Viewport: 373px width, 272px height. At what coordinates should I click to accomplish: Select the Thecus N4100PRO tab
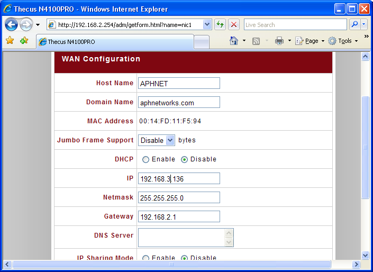(114, 41)
